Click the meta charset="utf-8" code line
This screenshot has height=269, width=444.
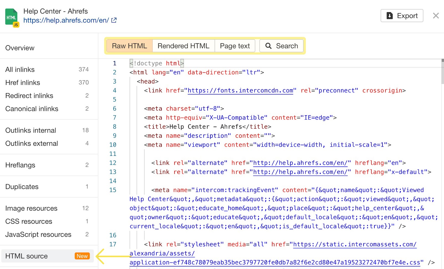coord(184,109)
